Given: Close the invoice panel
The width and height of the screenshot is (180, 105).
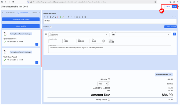Looking at the screenshot, I should click(178, 7).
